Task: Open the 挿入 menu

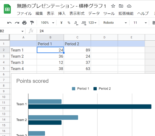Action: click(62, 14)
